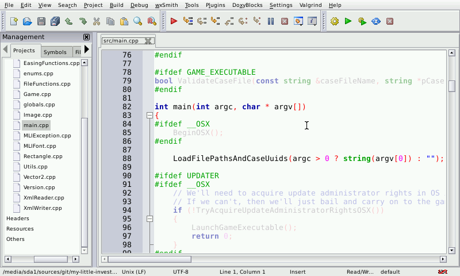The image size is (460, 276).
Task: Select main.cpp in the project tree
Action: (36, 125)
